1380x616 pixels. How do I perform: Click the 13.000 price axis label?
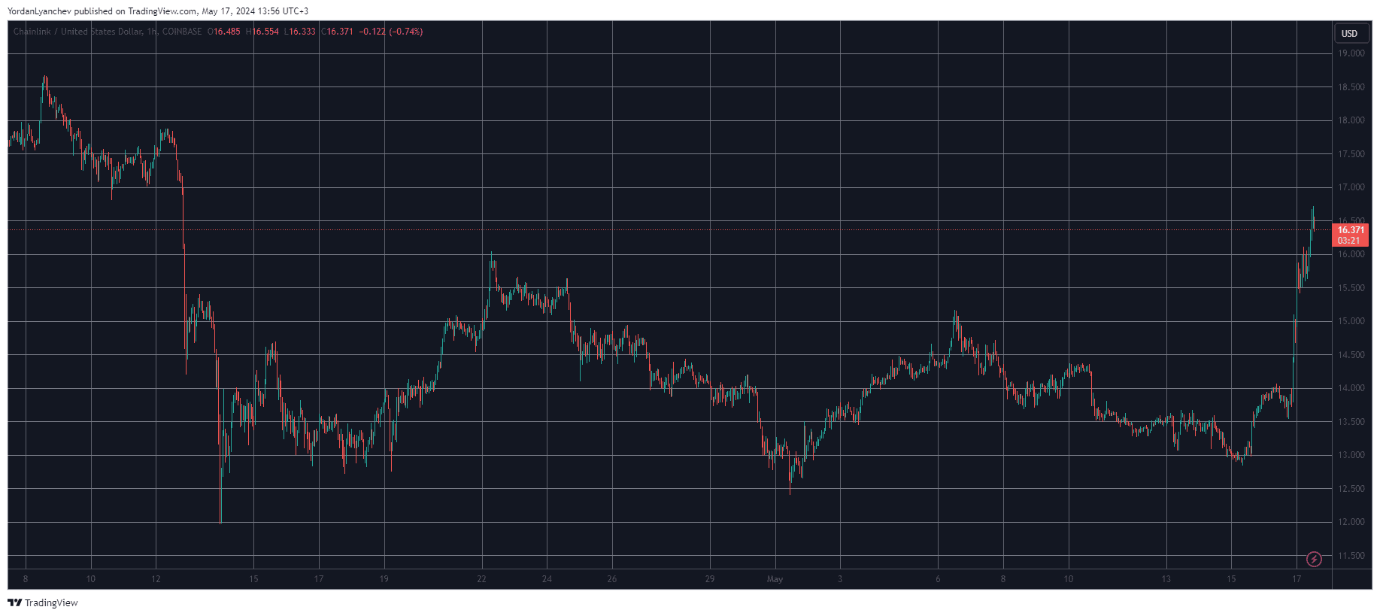tap(1351, 455)
